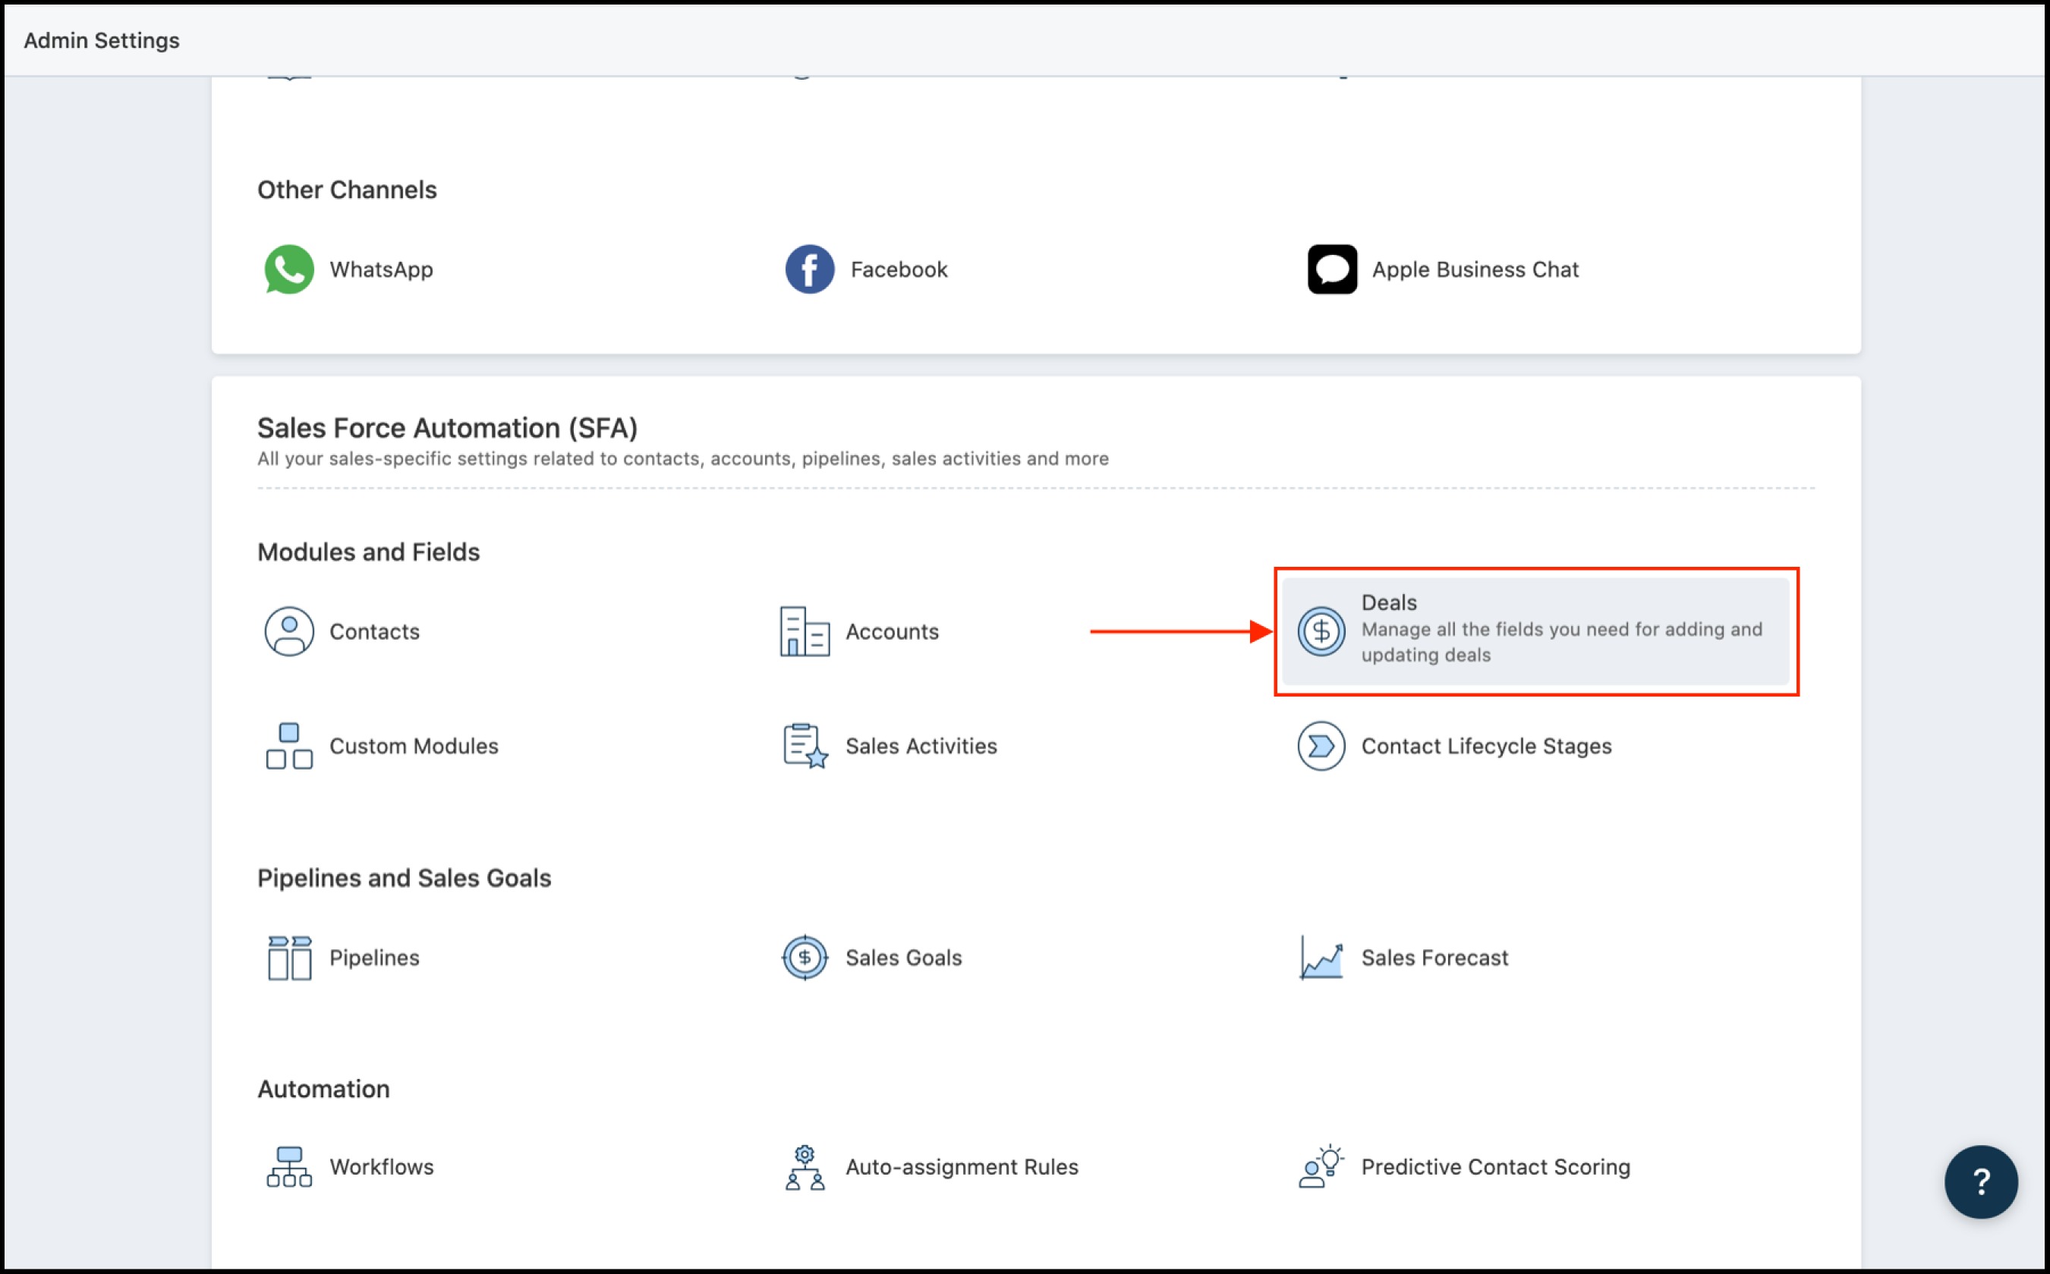
Task: Click the Sales Forecast chart icon
Action: click(x=1321, y=958)
